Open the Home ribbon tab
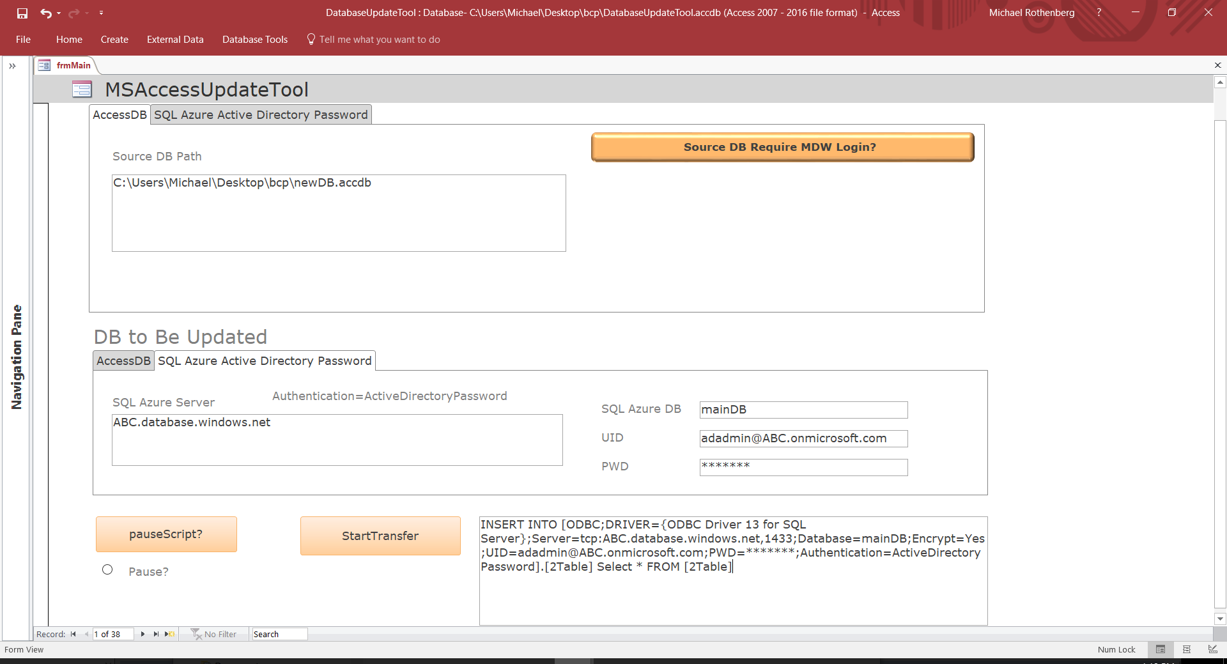The image size is (1227, 664). 69,40
